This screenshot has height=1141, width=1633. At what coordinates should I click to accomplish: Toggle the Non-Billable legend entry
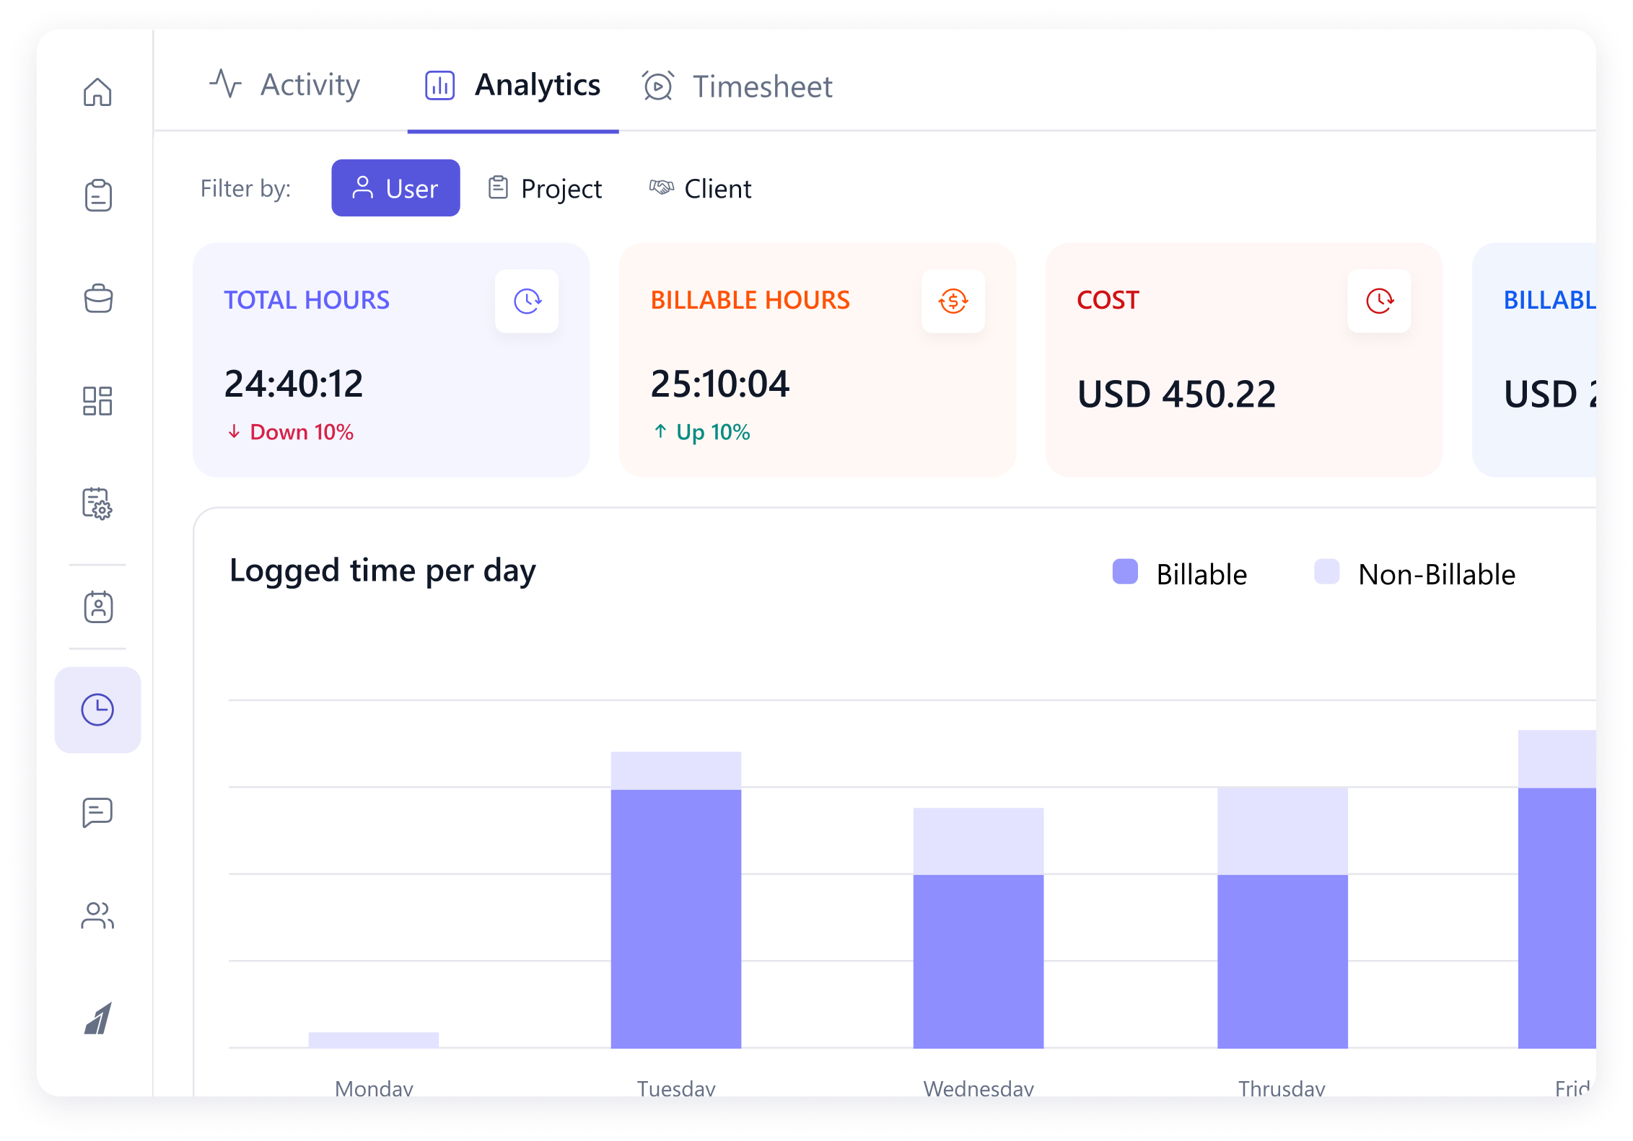pos(1436,574)
